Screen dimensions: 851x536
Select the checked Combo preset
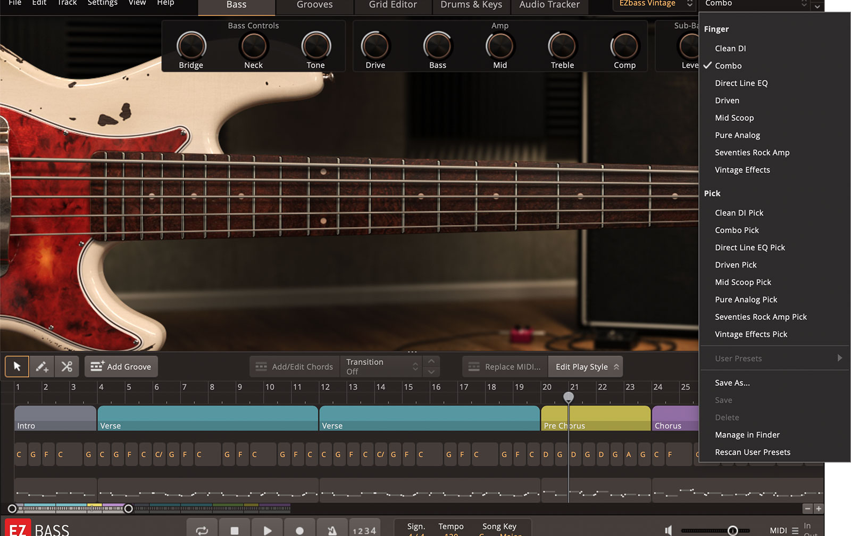tap(774, 66)
